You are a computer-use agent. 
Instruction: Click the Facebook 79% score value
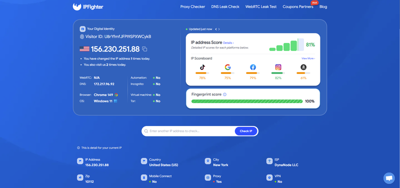tap(253, 78)
